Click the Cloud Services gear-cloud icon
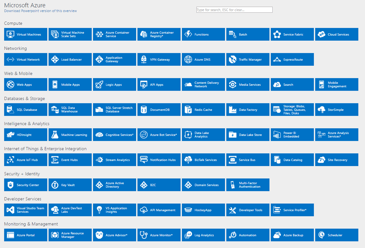This screenshot has width=365, height=248. (322, 34)
